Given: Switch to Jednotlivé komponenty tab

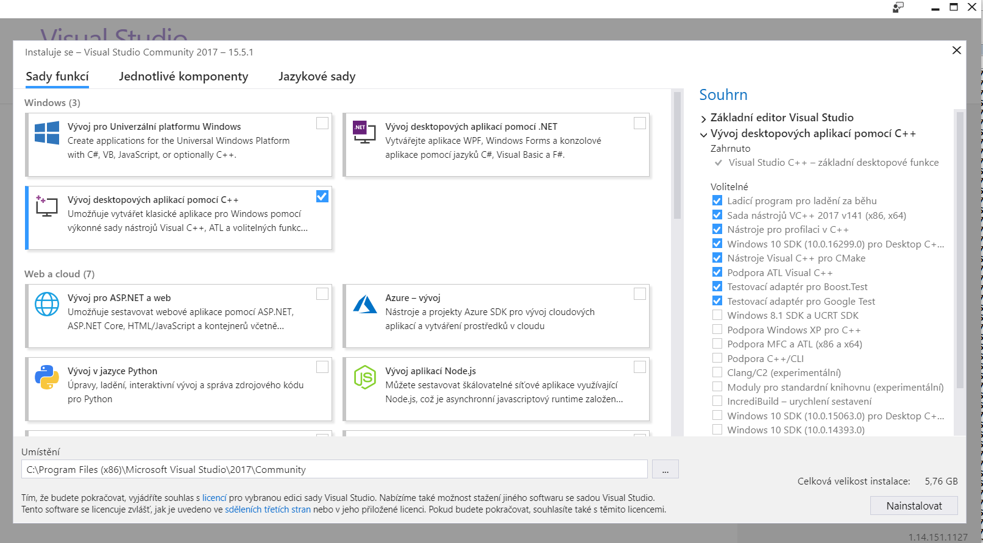Looking at the screenshot, I should tap(183, 77).
